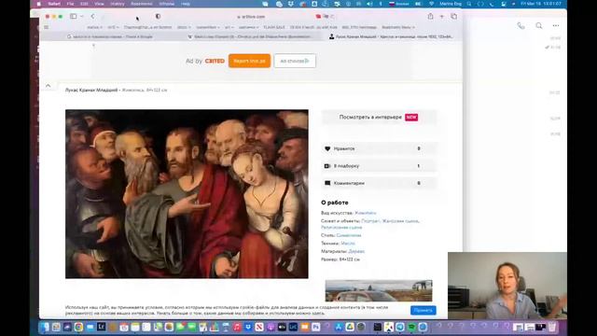Show Safari tab overview icon
The width and height of the screenshot is (597, 336).
(454, 17)
